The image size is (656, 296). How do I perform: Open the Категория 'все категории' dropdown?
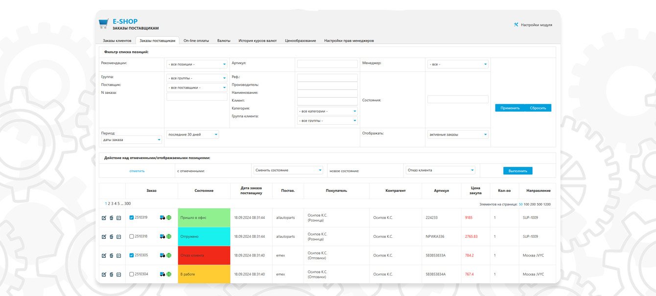coord(328,111)
